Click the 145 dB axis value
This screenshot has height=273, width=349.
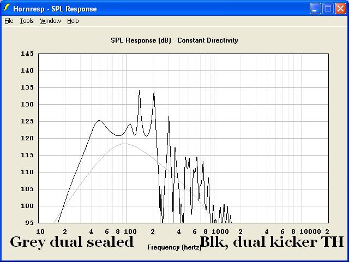(x=27, y=54)
